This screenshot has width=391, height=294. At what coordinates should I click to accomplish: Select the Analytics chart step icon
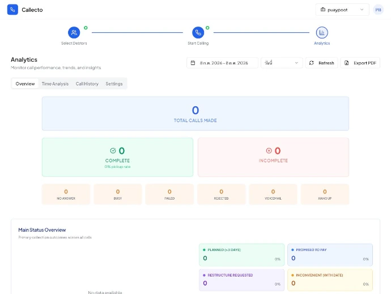coord(322,32)
